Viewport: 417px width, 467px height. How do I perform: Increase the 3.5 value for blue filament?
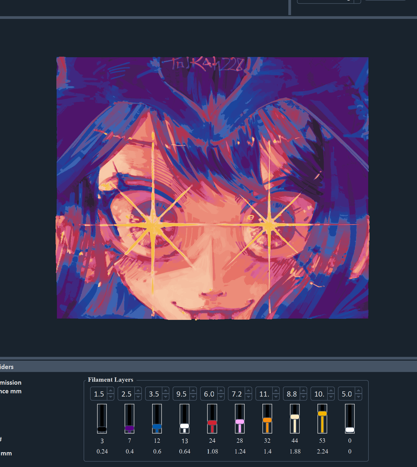click(166, 391)
